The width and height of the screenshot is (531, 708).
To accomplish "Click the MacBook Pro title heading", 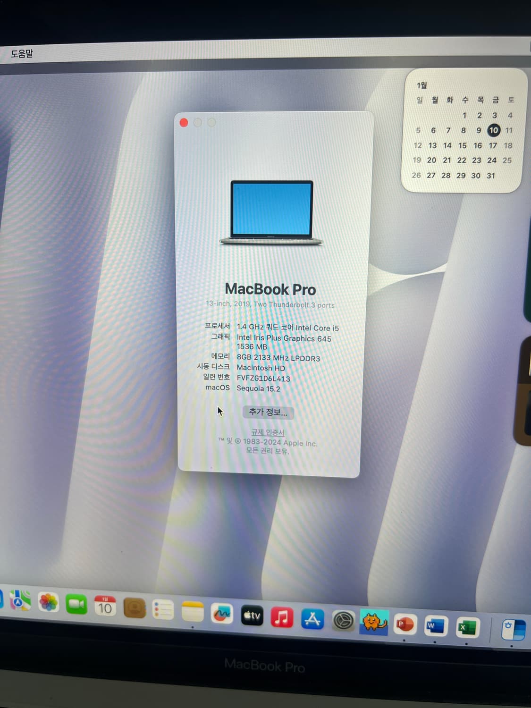I will 270,289.
